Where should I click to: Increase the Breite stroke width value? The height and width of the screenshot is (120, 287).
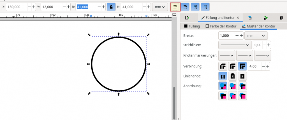241,36
